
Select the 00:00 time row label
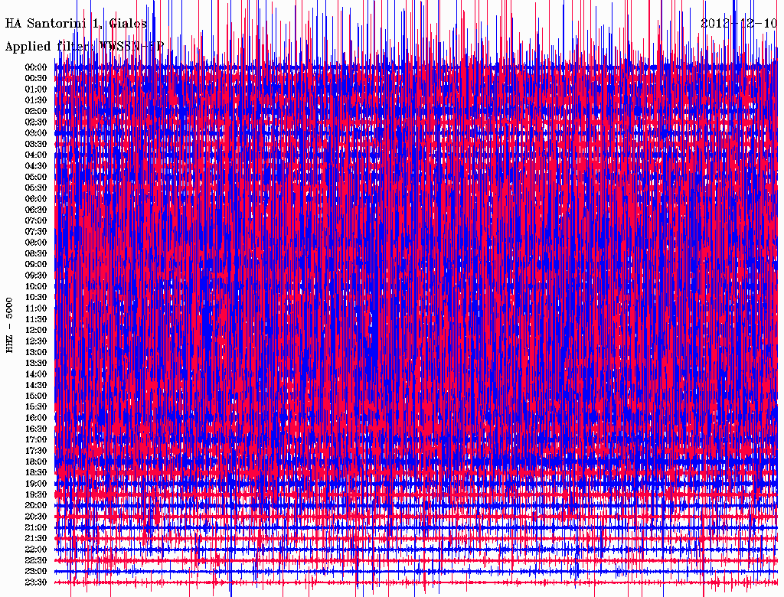(36, 67)
